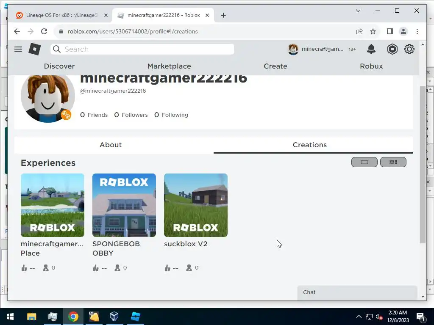Close the minecraftgamer222216 Roblox tab
Image resolution: width=434 pixels, height=325 pixels.
coord(207,15)
